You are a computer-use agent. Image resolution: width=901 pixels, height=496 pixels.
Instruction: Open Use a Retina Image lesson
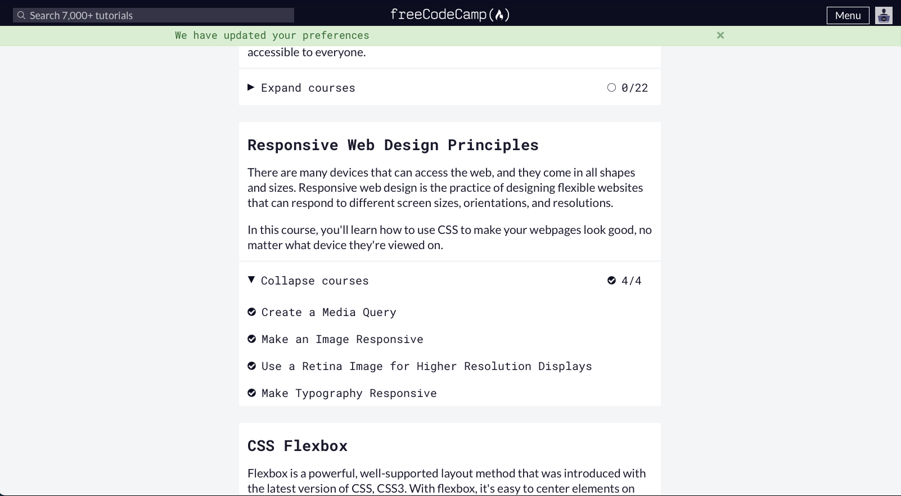[426, 366]
